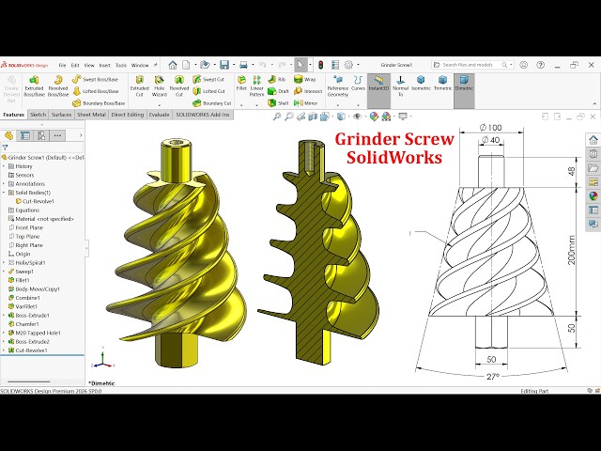Click Extruded Boss/Base tool
The width and height of the screenshot is (601, 451).
(x=34, y=86)
